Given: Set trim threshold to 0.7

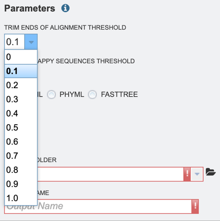Looking at the screenshot, I should coord(21,156).
